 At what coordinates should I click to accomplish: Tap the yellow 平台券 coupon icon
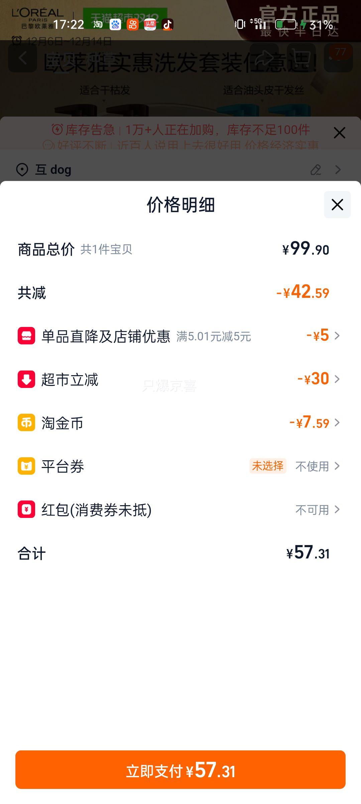click(26, 466)
